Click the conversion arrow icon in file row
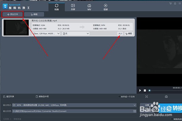 point(82,27)
